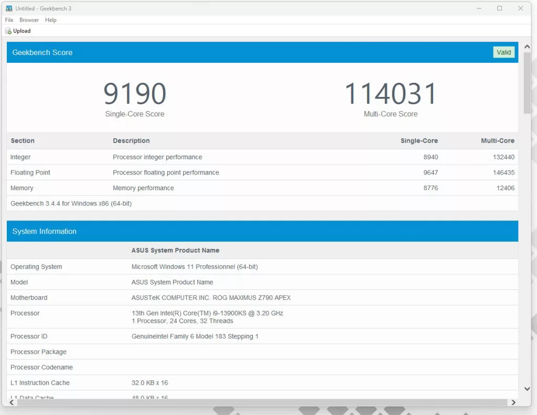Viewport: 537px width, 415px height.
Task: Click the horizontal scrollbar right arrow
Action: pyautogui.click(x=513, y=402)
